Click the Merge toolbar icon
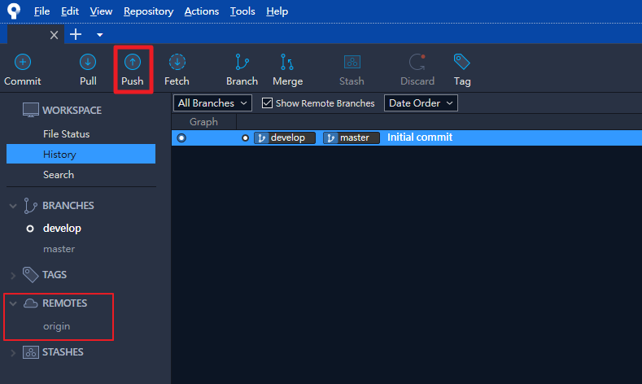The image size is (642, 384). (287, 63)
